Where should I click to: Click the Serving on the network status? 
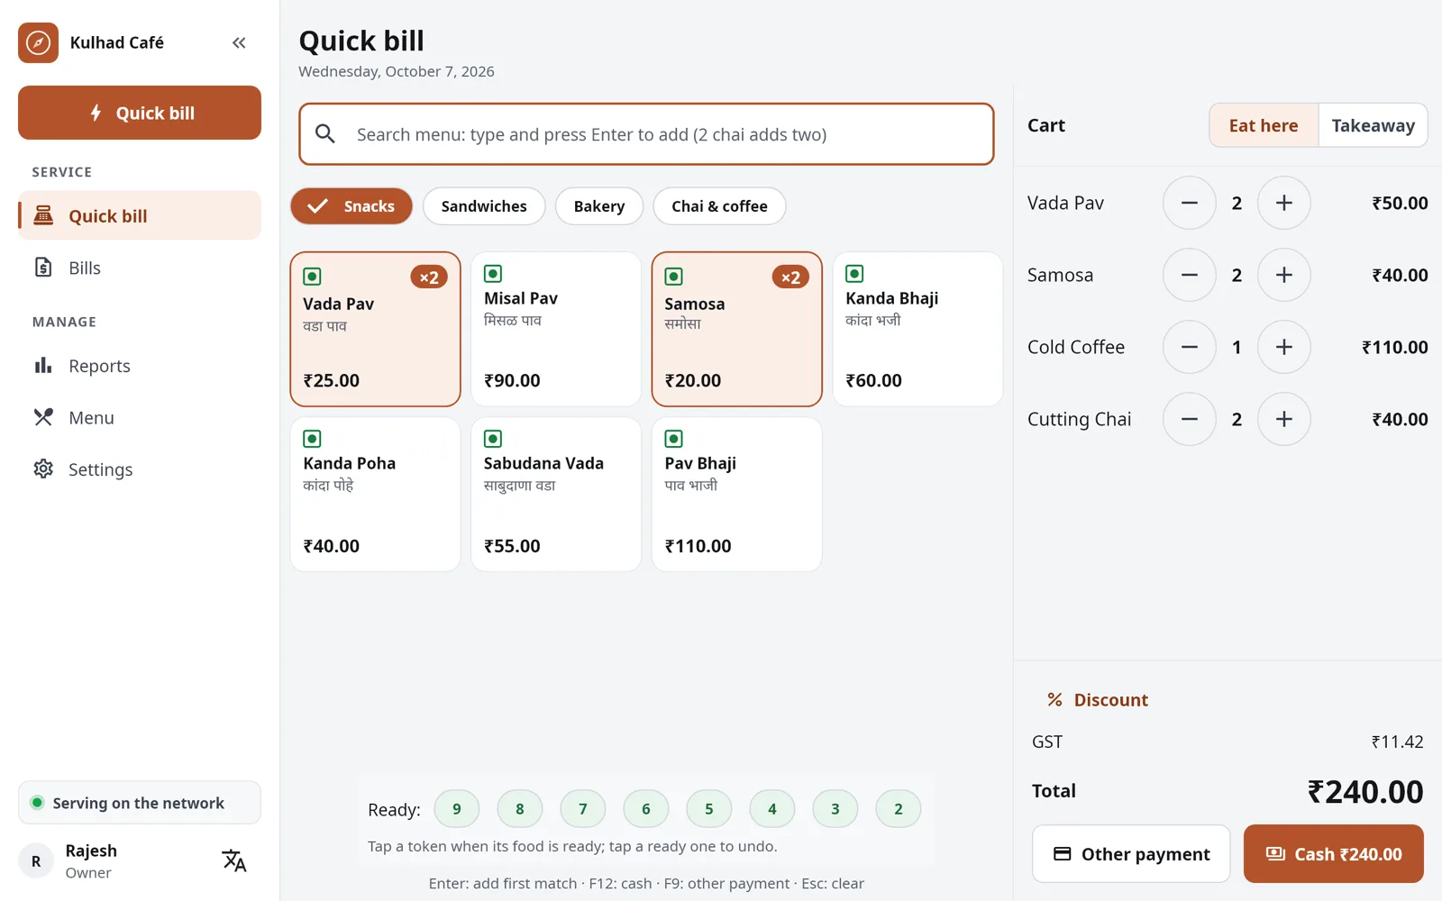[140, 803]
